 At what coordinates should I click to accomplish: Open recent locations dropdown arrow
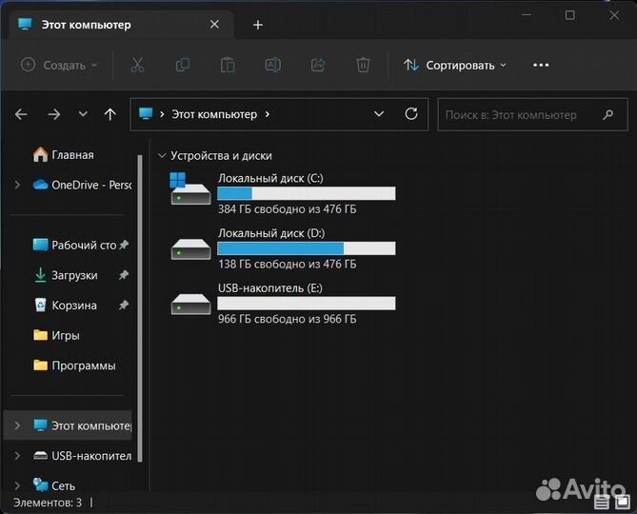click(83, 114)
